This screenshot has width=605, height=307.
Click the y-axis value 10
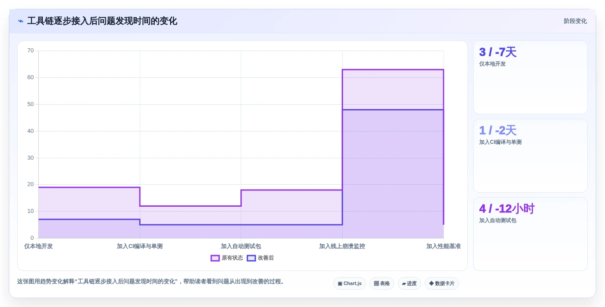(30, 211)
